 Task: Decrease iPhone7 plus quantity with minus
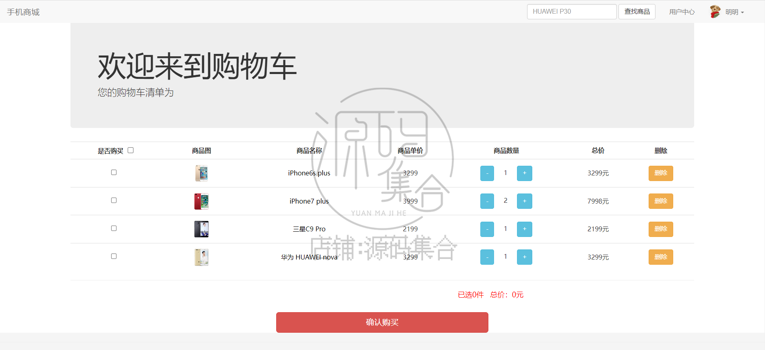pos(487,201)
